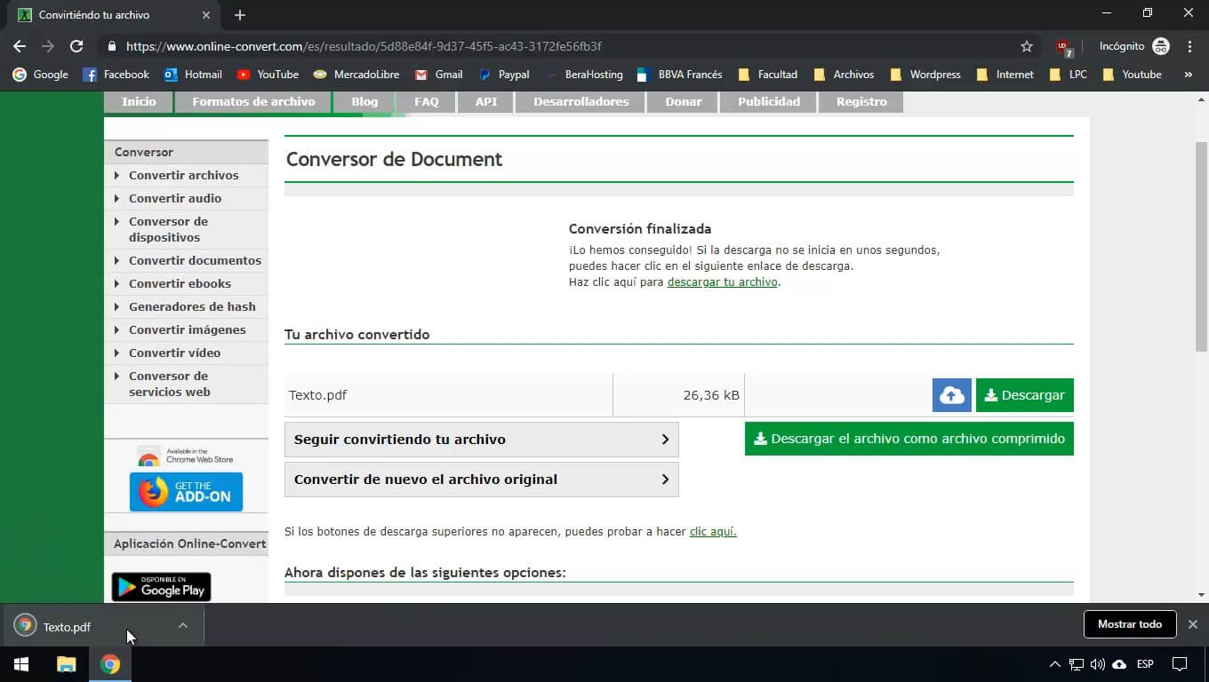Image resolution: width=1209 pixels, height=682 pixels.
Task: Expand Convertir de nuevo el archivo original
Action: [x=481, y=480]
